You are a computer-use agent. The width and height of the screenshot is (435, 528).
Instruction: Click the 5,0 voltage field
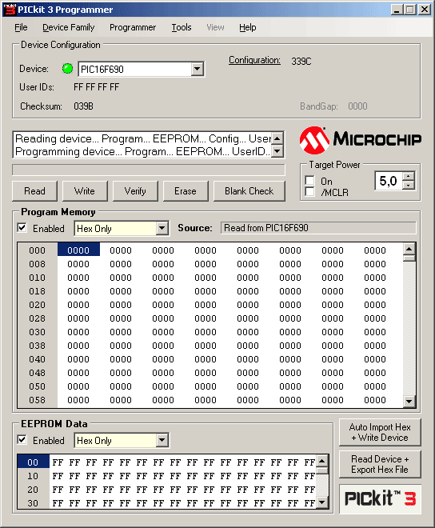(x=389, y=181)
